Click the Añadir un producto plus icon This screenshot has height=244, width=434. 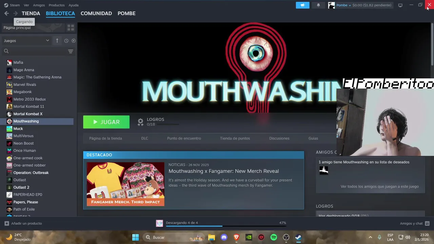click(x=6, y=223)
